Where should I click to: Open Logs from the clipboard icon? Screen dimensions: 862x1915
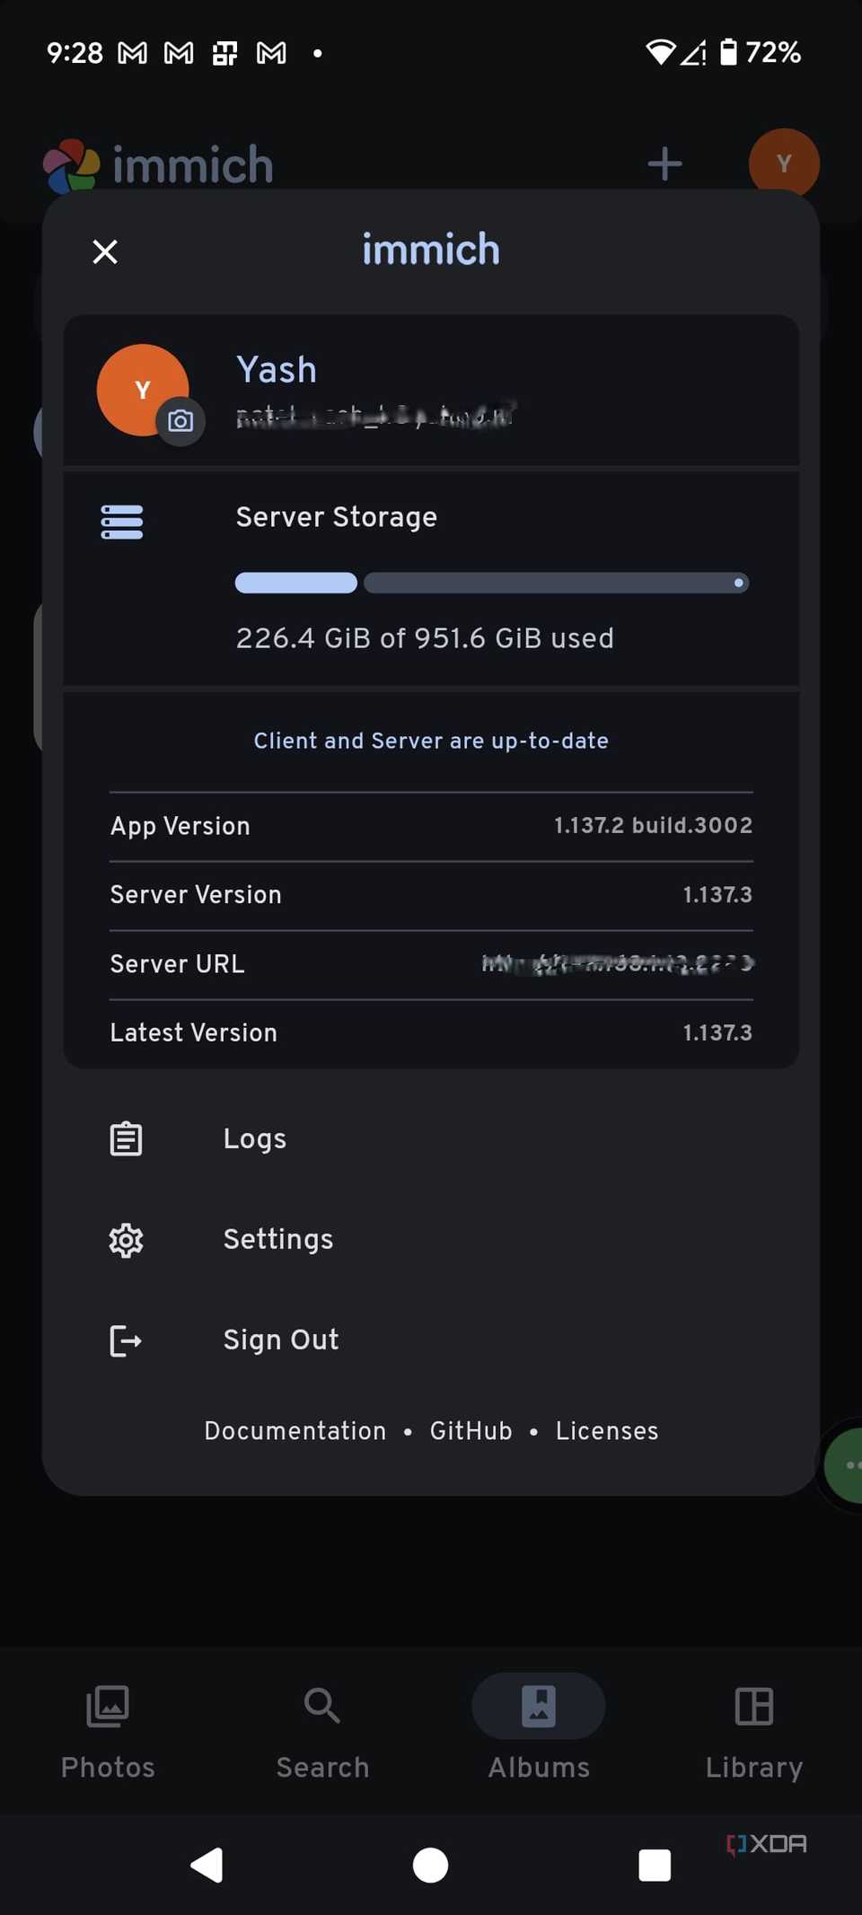(126, 1138)
